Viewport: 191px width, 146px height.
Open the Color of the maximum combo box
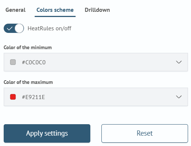96,97
